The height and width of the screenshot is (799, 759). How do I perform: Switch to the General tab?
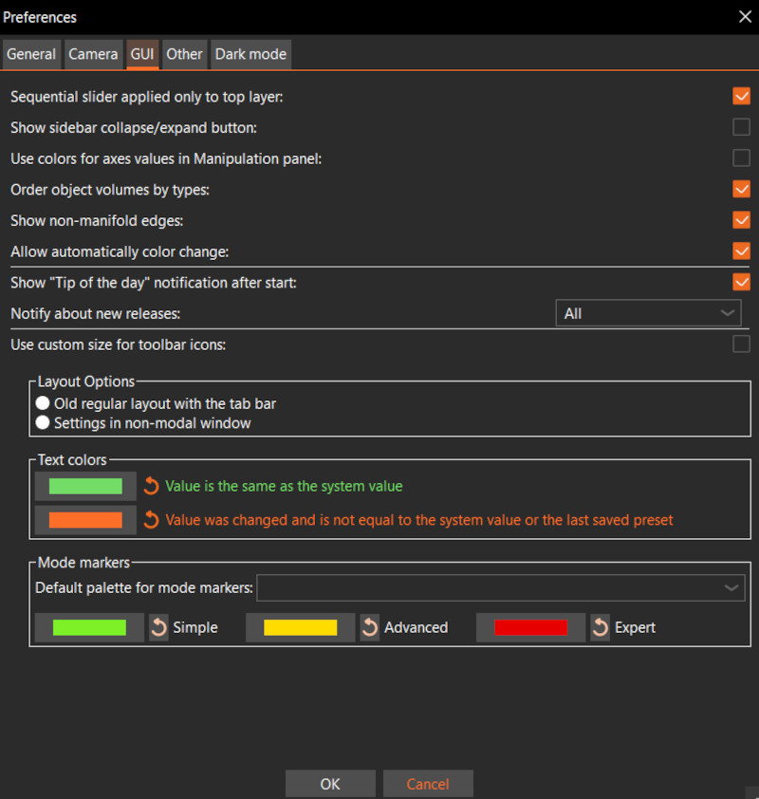pyautogui.click(x=31, y=54)
